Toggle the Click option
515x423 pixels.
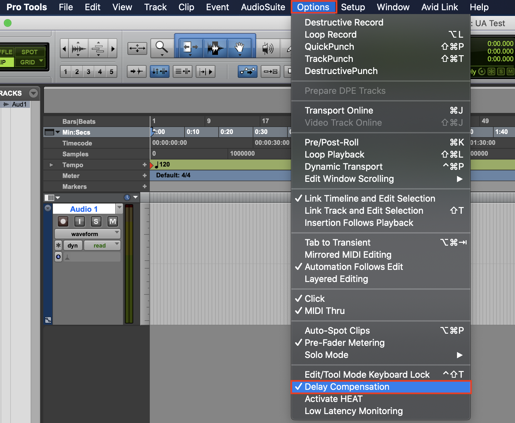(x=381, y=299)
